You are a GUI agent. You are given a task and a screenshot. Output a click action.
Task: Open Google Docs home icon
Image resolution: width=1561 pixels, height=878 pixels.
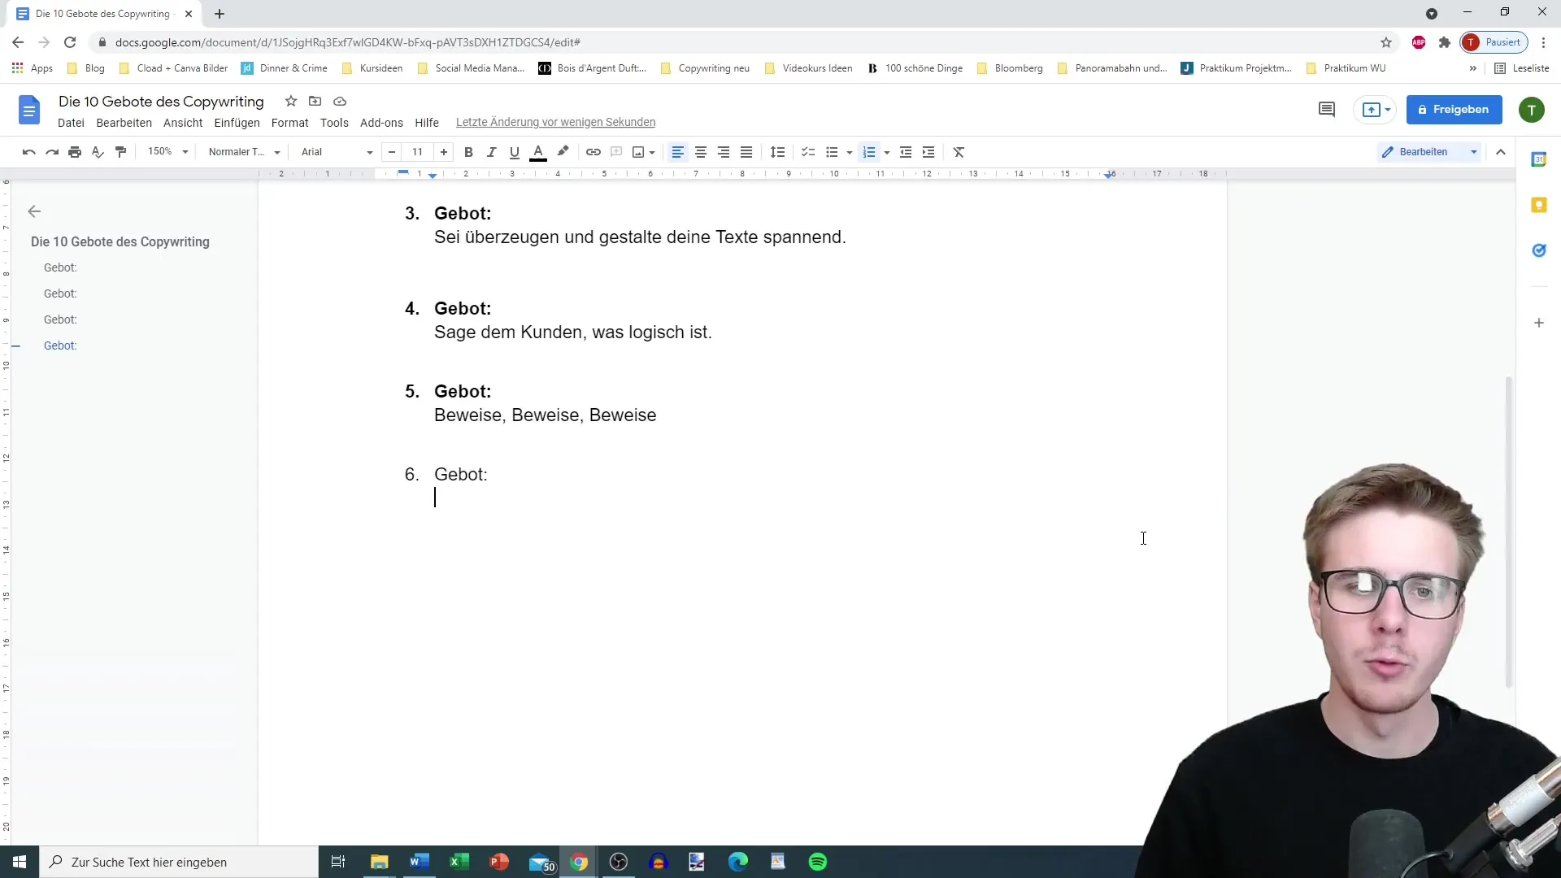pyautogui.click(x=29, y=110)
